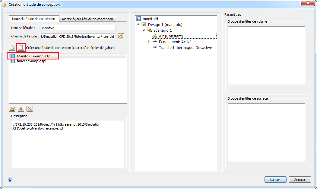
Task: Click the remove selected template red X icon
Action: [21, 109]
